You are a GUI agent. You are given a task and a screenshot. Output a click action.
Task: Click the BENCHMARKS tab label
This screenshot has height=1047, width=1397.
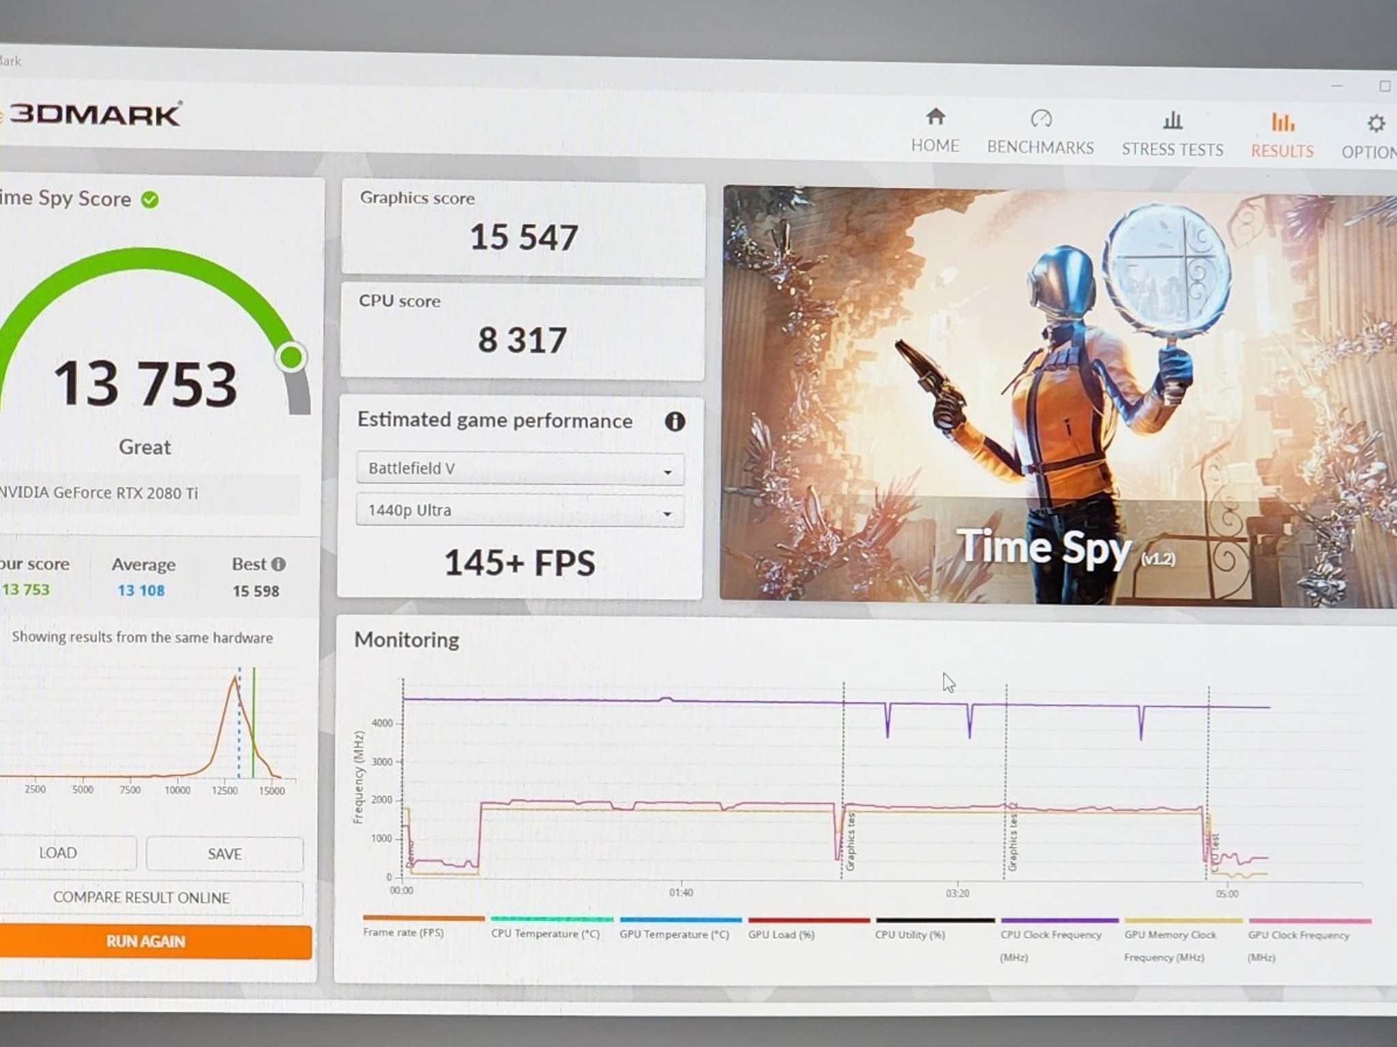(1040, 147)
